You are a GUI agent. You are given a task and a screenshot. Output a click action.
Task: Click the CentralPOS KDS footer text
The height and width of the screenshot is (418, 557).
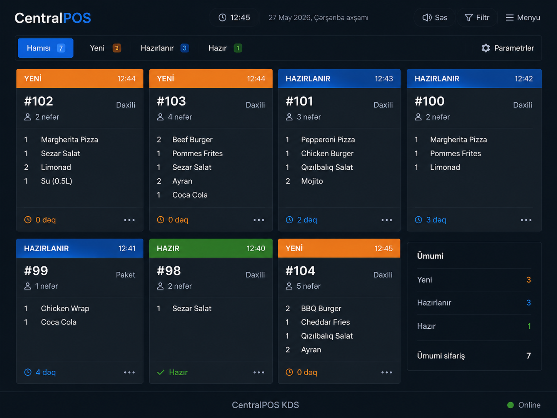265,405
